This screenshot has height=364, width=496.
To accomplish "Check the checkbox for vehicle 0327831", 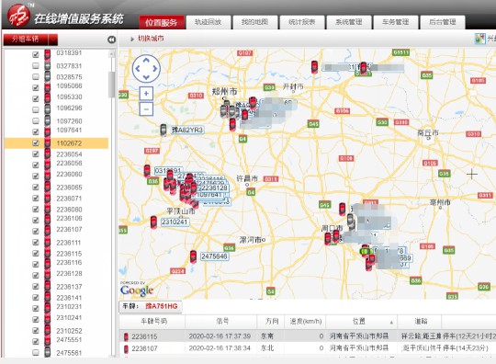I will pyautogui.click(x=36, y=66).
